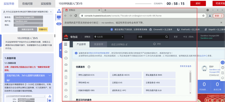This screenshot has width=225, height=102.
Task: Open 云硬盘 EVS service
Action: click(126, 83)
